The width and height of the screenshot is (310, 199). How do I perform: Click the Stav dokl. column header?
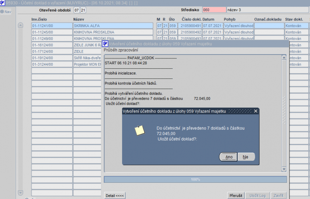(294, 19)
